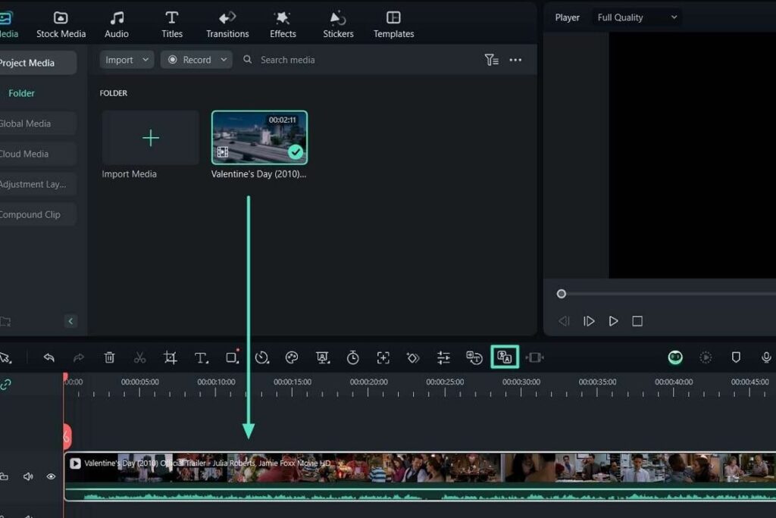Open the Titles tab

(172, 24)
